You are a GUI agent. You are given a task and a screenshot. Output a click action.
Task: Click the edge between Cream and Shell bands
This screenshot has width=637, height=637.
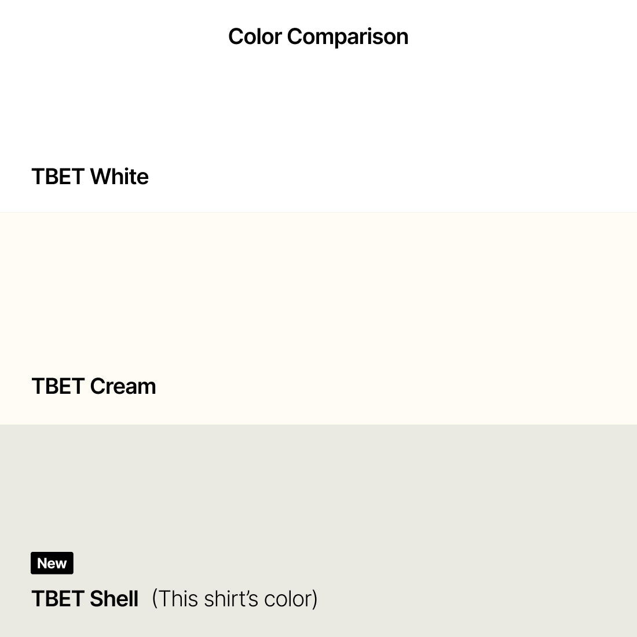click(318, 424)
